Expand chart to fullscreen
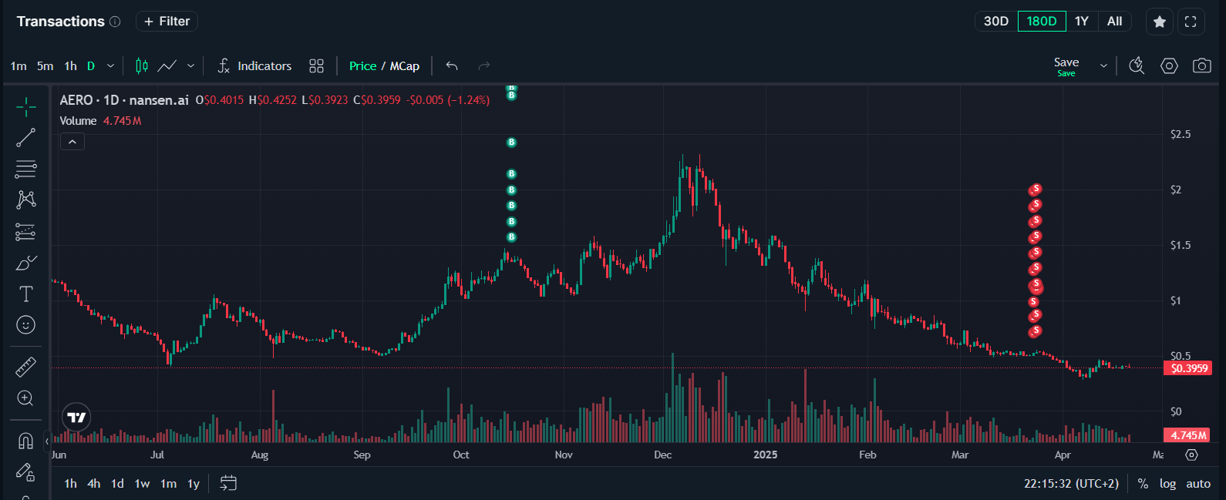Viewport: 1226px width, 500px height. (x=1191, y=22)
